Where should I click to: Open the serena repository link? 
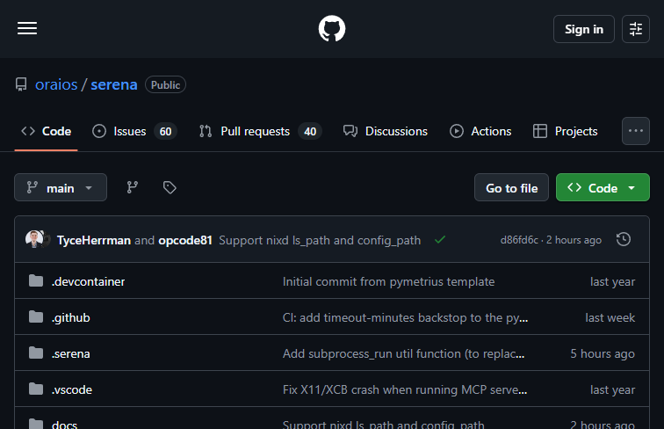click(x=114, y=84)
